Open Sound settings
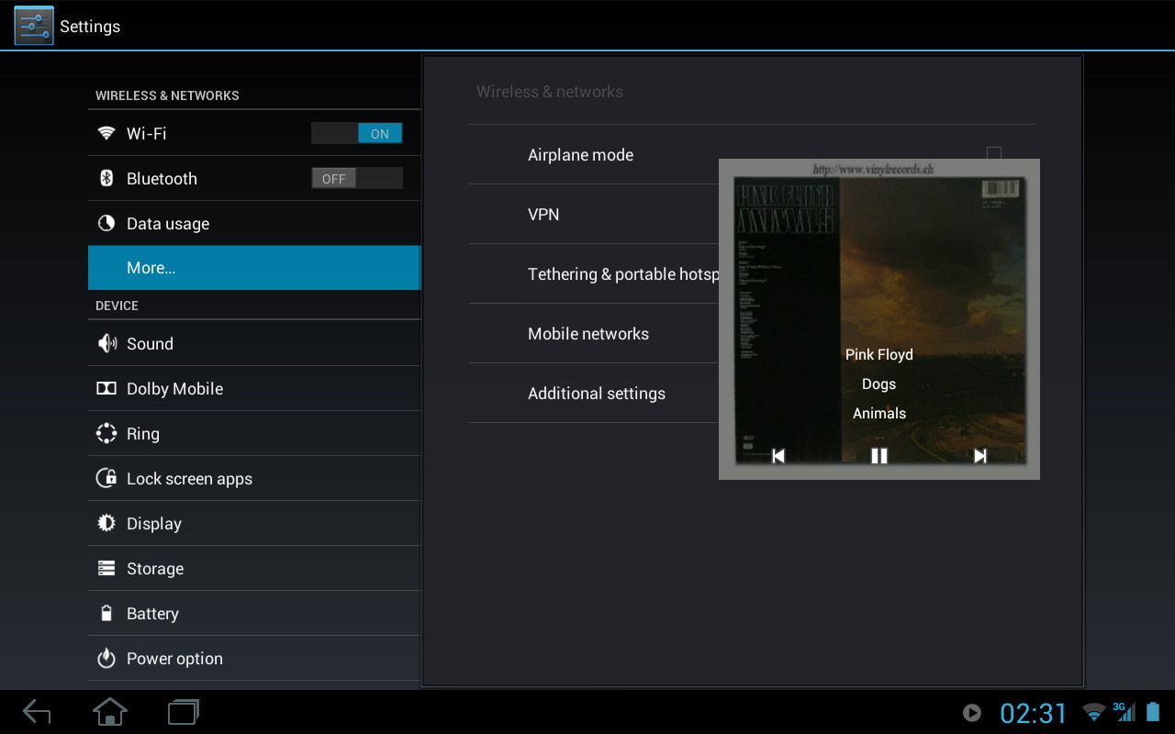 pos(254,343)
